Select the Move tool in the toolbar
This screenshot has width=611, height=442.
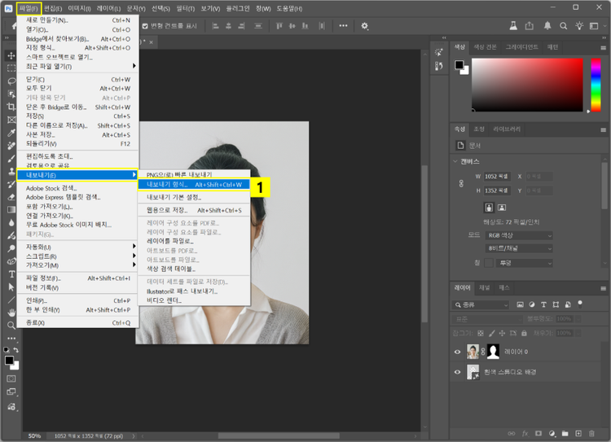tap(11, 55)
